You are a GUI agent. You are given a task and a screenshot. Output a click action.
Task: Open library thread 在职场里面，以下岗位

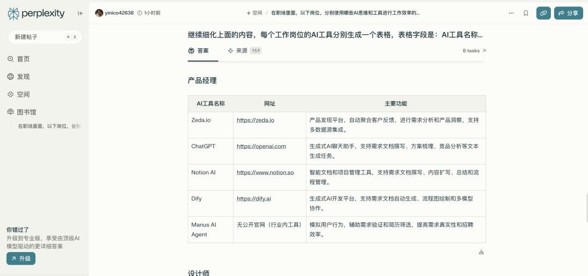(49, 126)
